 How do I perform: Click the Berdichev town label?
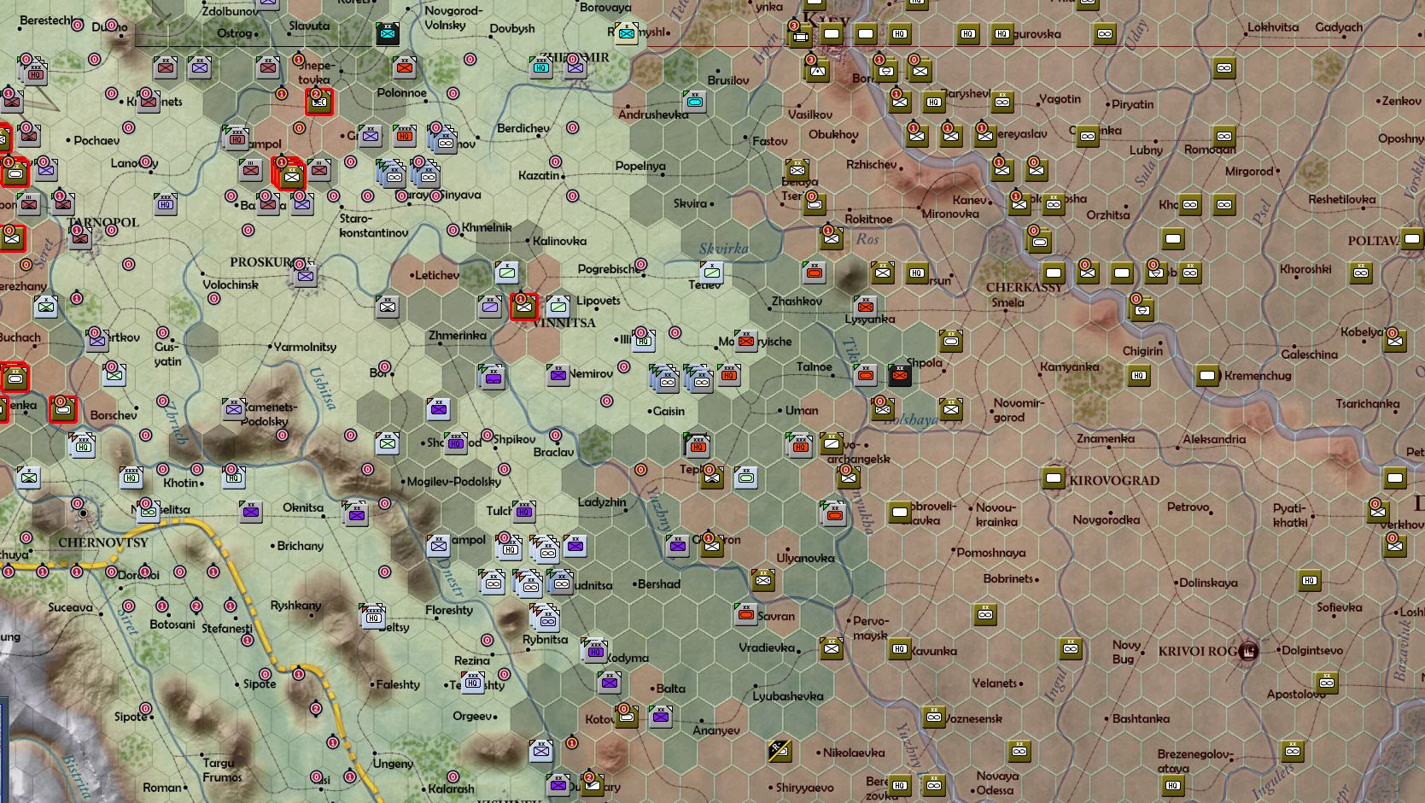(523, 128)
